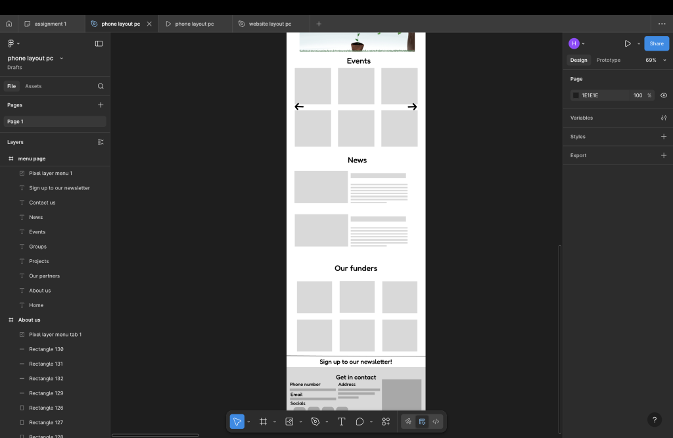The width and height of the screenshot is (673, 438).
Task: Toggle page background visibility eye icon
Action: tap(663, 95)
